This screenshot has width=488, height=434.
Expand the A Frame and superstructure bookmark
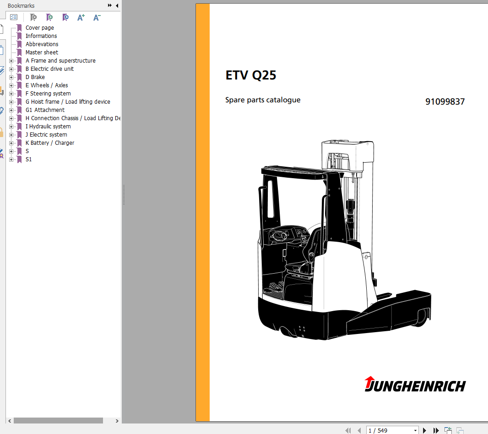point(11,61)
